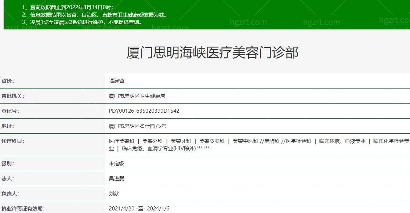Image resolution: width=410 pixels, height=213 pixels.
Task: Click the heading 厦门思明海峡医疗美容门诊部
Action: tap(212, 53)
